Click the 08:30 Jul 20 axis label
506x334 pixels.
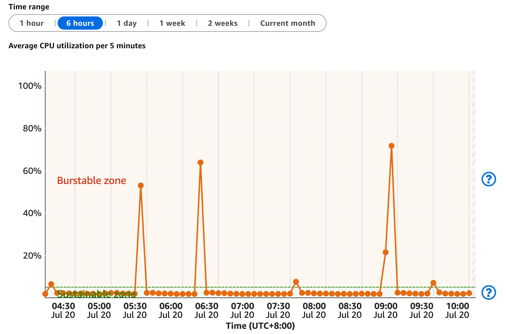(x=350, y=310)
